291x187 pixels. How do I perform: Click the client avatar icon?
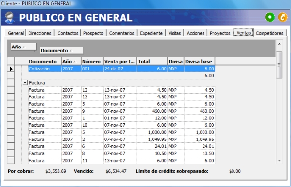9,18
